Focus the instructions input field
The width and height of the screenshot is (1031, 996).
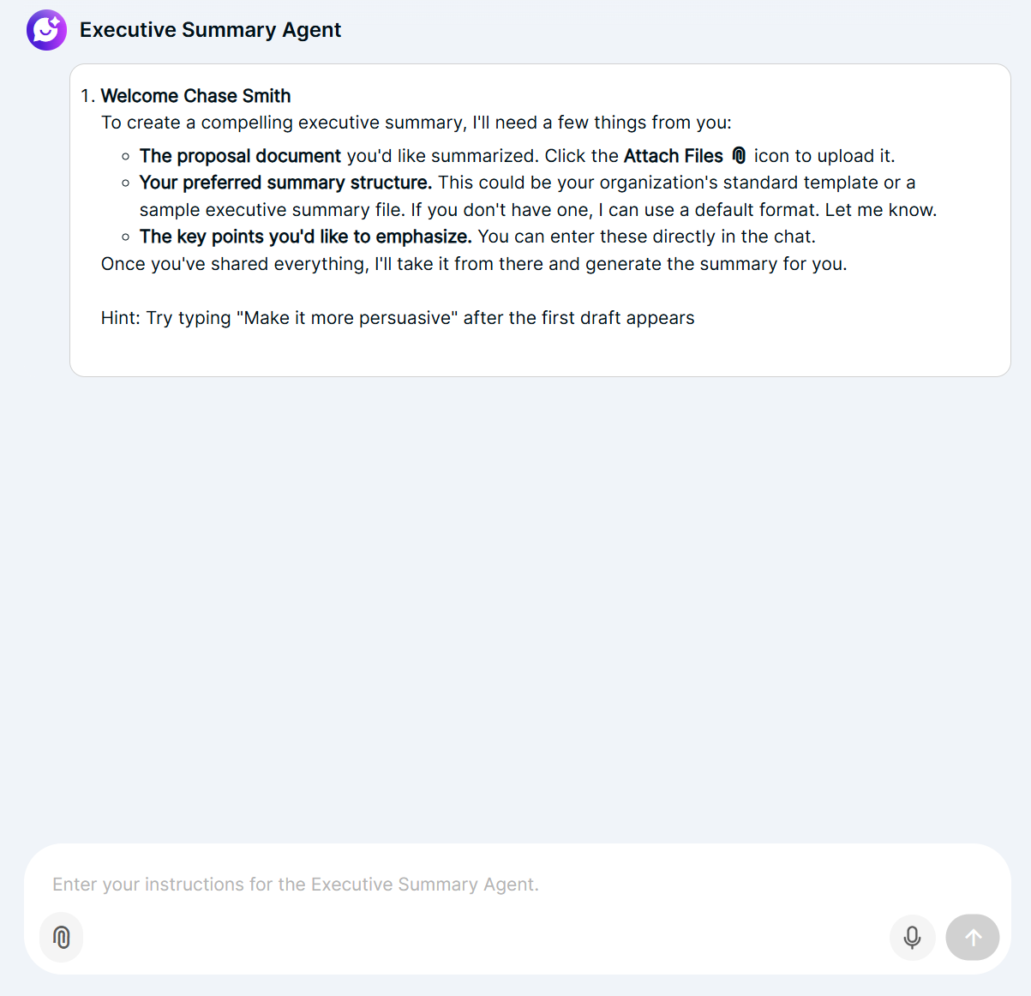point(518,885)
